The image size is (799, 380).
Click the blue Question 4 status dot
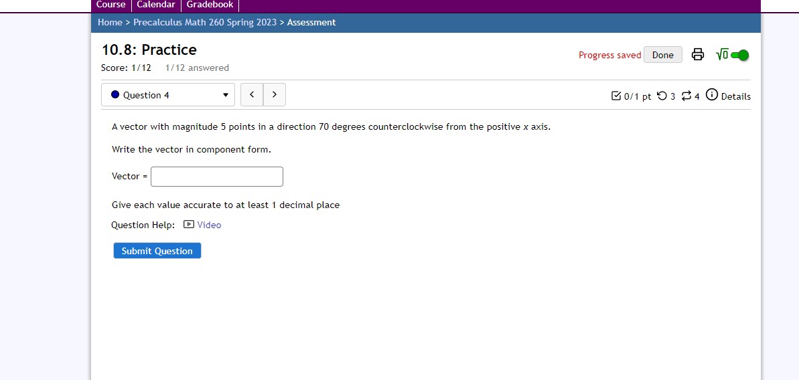[x=115, y=94]
